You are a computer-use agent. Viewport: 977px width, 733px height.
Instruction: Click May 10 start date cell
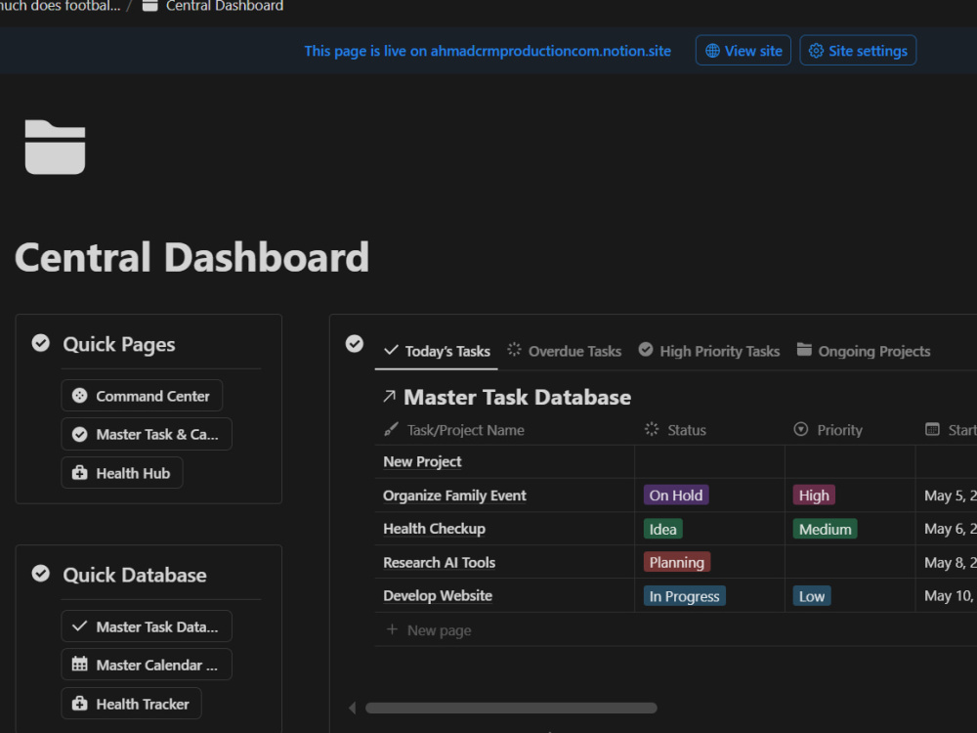[947, 596]
